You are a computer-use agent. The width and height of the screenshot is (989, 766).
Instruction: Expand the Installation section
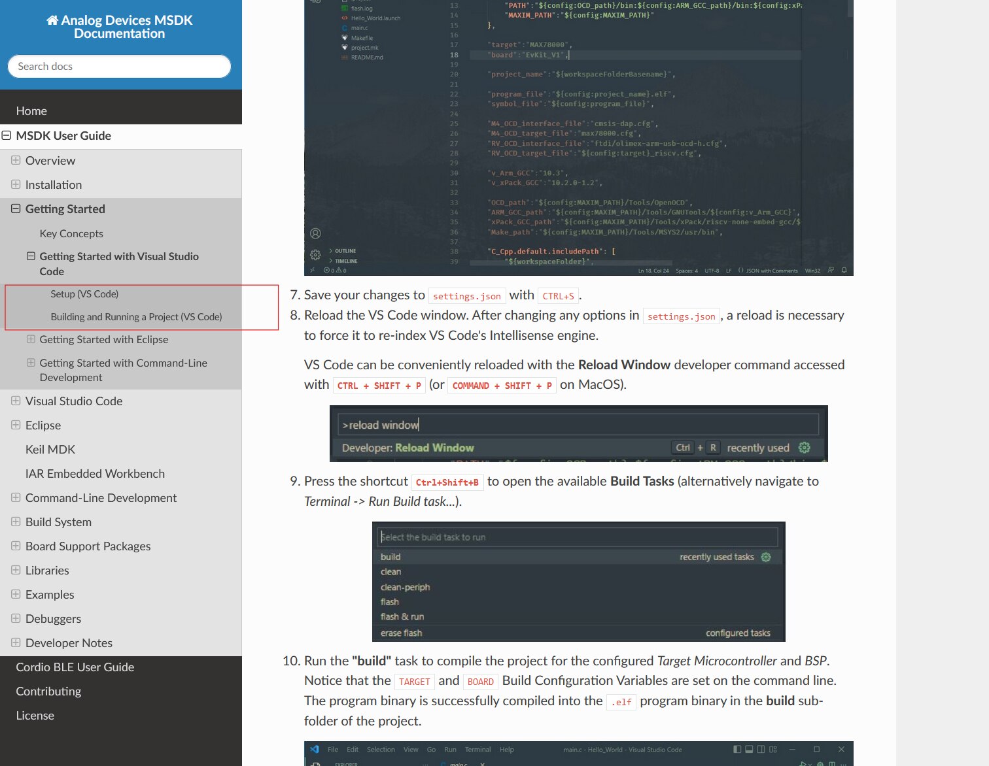[x=16, y=184]
